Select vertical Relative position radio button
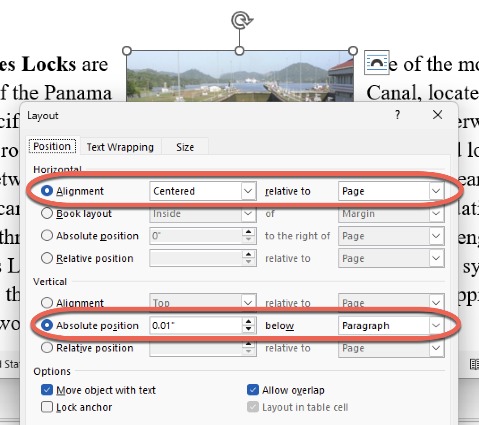This screenshot has height=425, width=479. click(x=47, y=348)
